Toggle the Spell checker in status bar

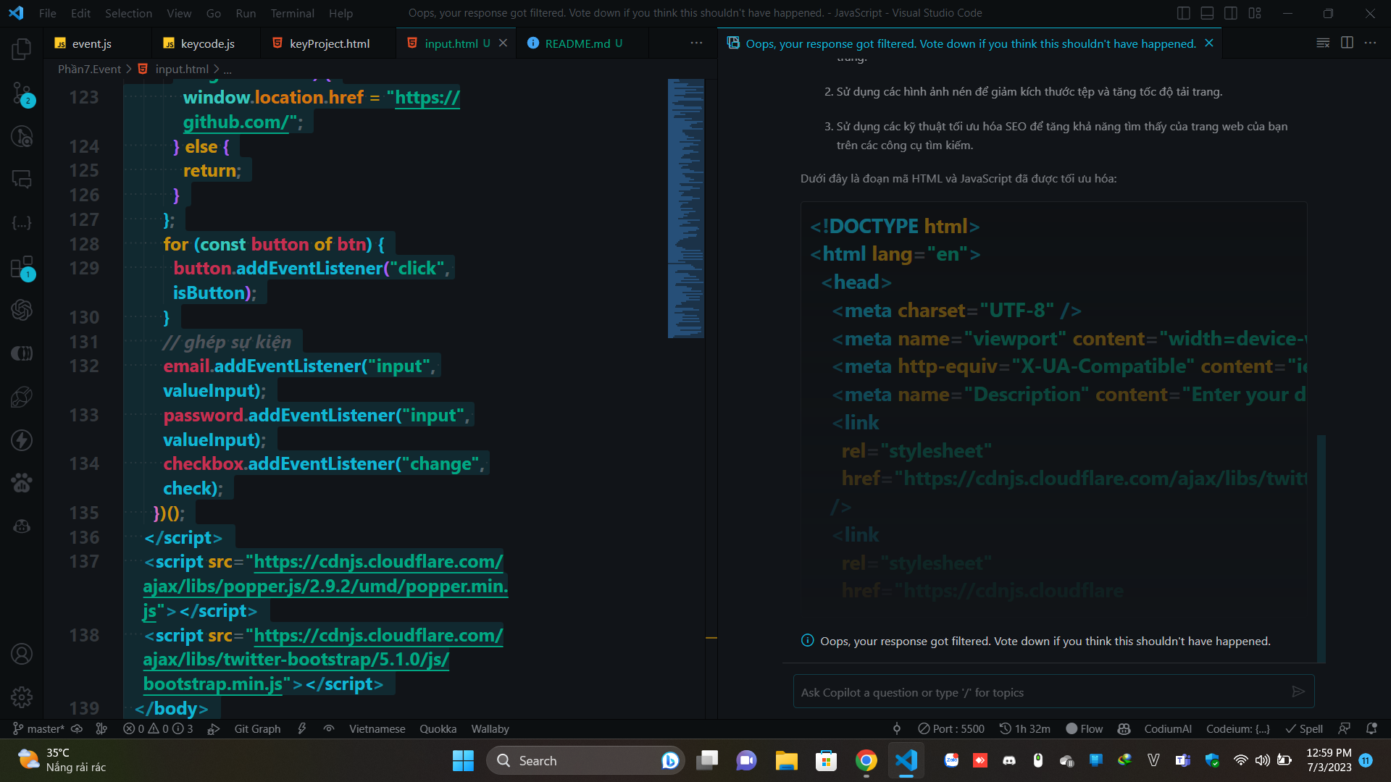click(1304, 728)
